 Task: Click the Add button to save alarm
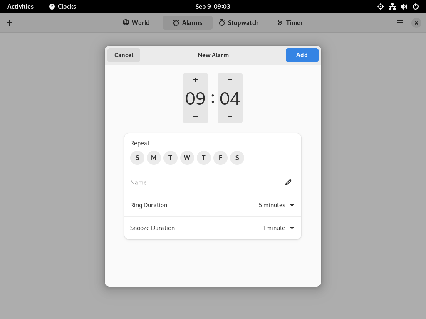coord(302,55)
